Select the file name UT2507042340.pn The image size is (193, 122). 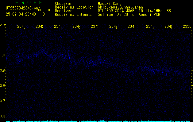coord(22,8)
